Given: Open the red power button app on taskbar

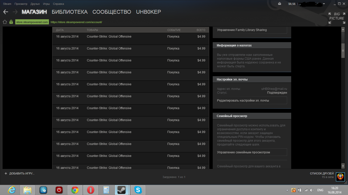Looking at the screenshot, I should coord(59,190).
